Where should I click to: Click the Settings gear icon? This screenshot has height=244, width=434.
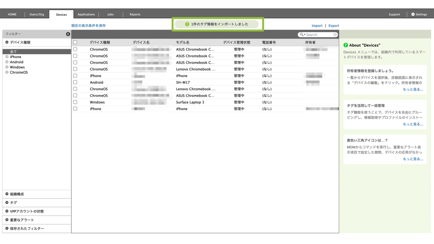click(x=413, y=14)
